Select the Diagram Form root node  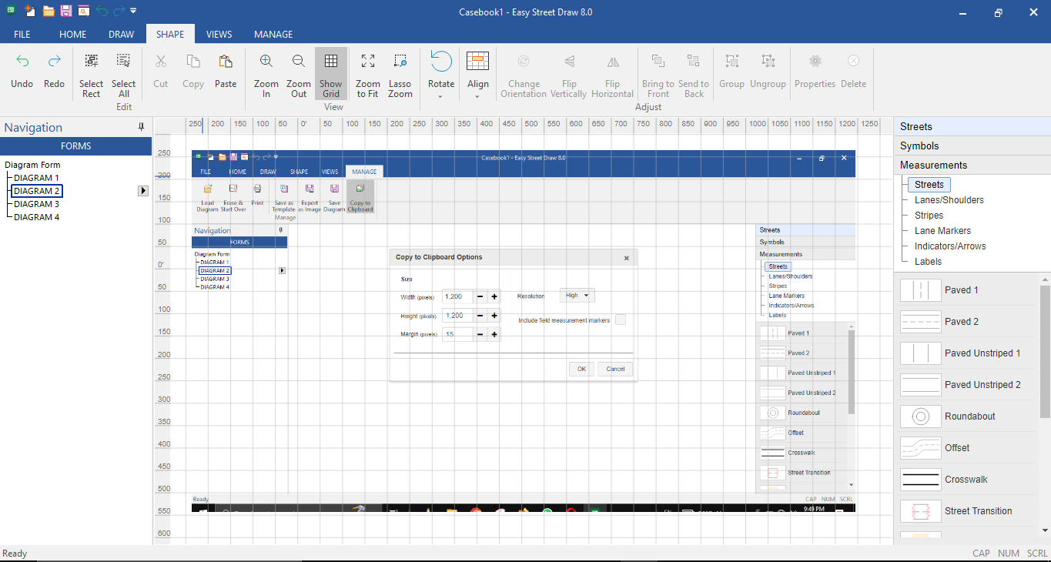coord(32,165)
